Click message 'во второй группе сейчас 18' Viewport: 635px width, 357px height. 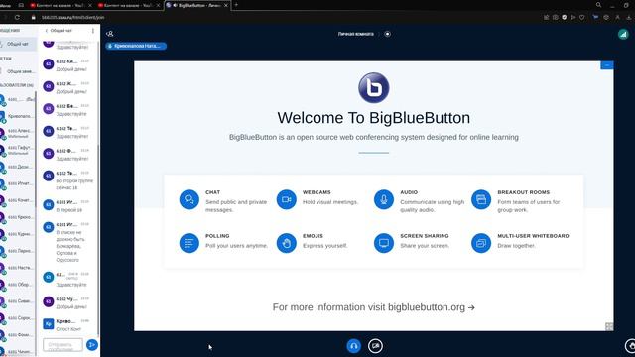(74, 184)
